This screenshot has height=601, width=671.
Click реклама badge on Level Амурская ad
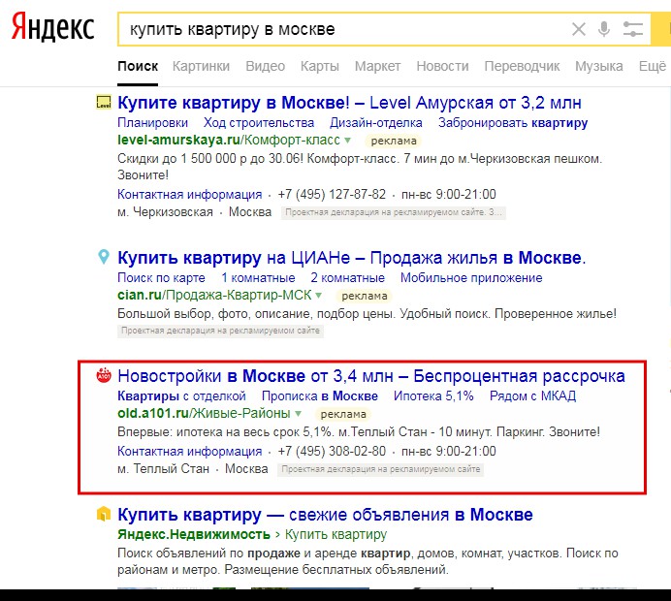[x=394, y=141]
